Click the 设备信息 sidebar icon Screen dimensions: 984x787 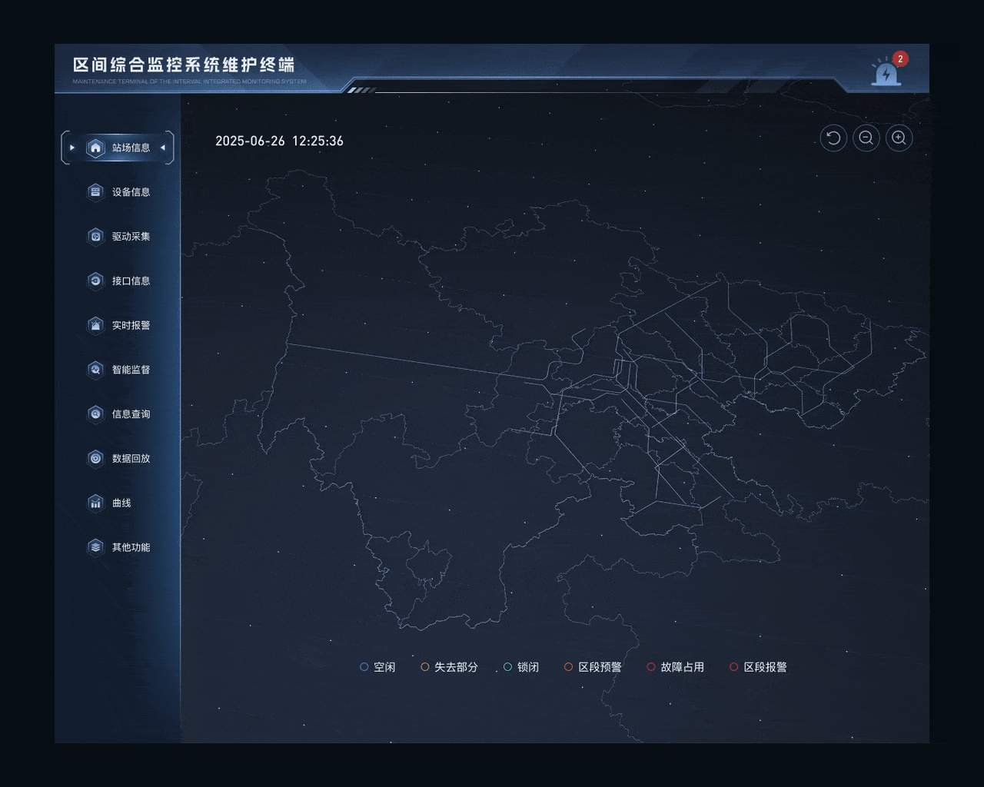[95, 192]
